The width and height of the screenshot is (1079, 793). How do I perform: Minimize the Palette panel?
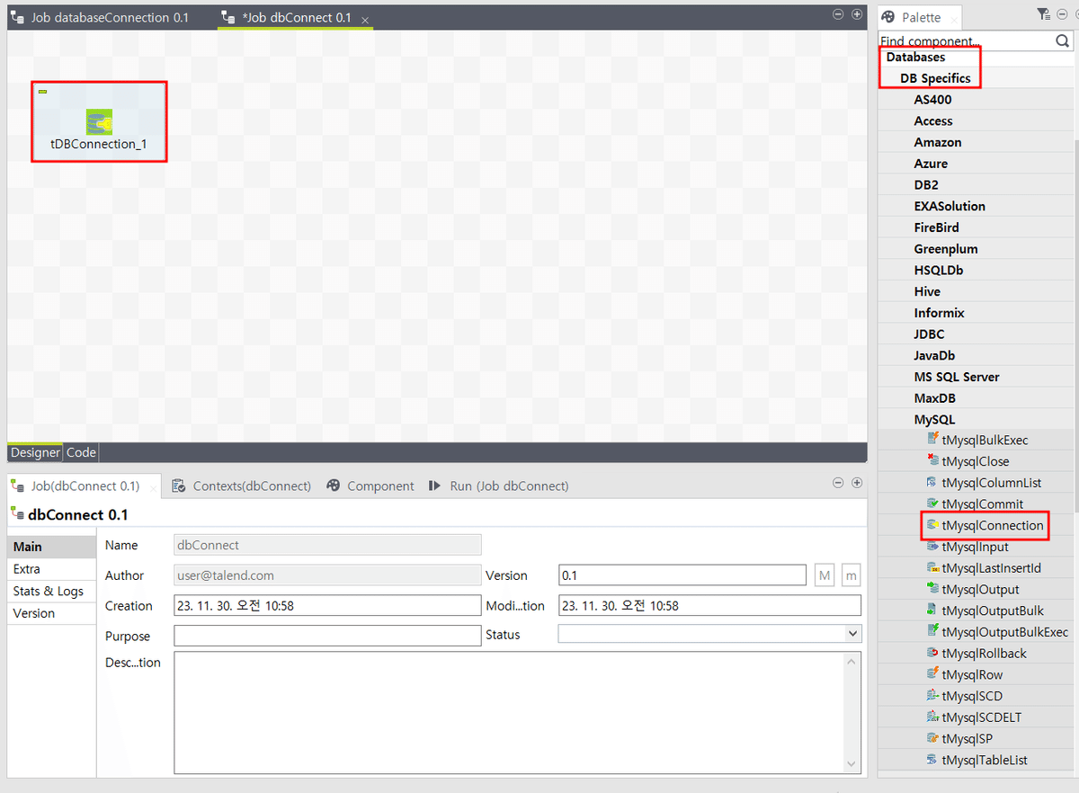point(1063,14)
